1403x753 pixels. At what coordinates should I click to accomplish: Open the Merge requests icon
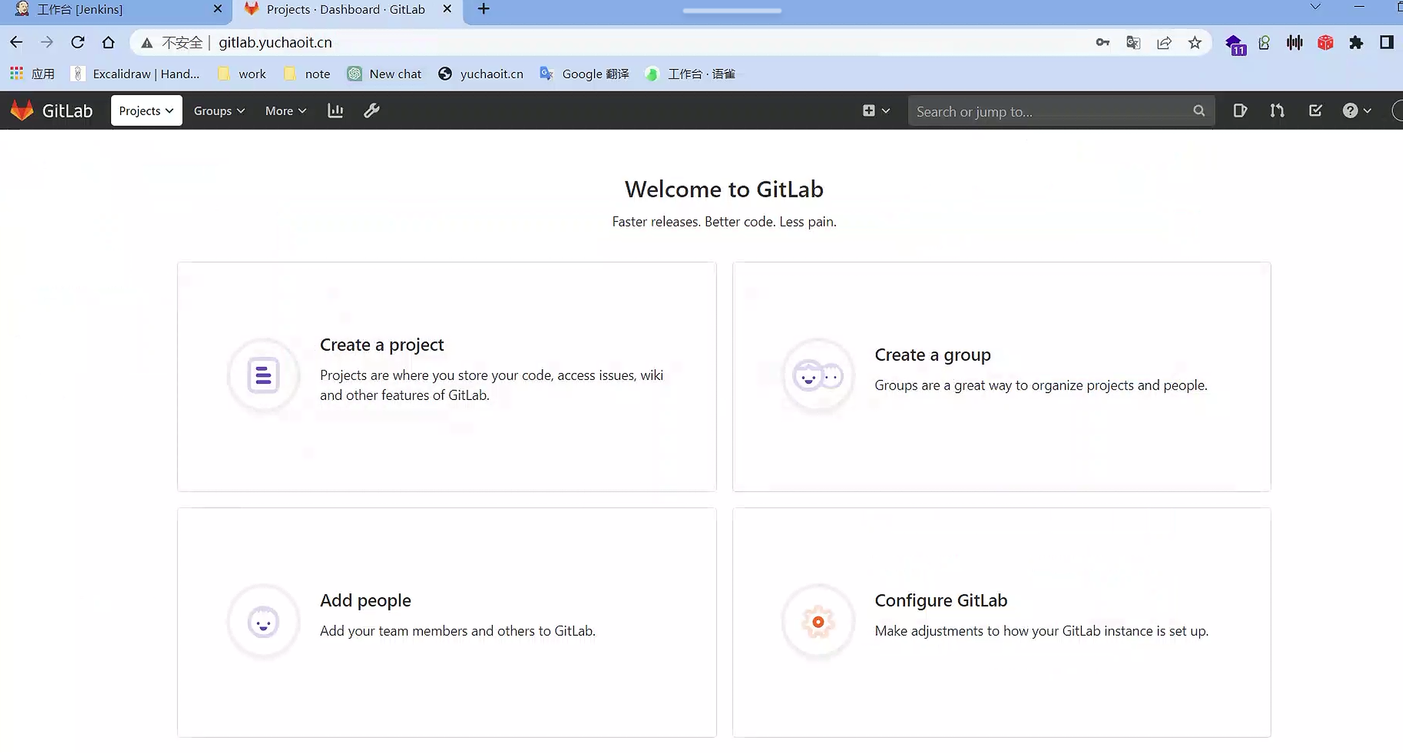pyautogui.click(x=1277, y=111)
